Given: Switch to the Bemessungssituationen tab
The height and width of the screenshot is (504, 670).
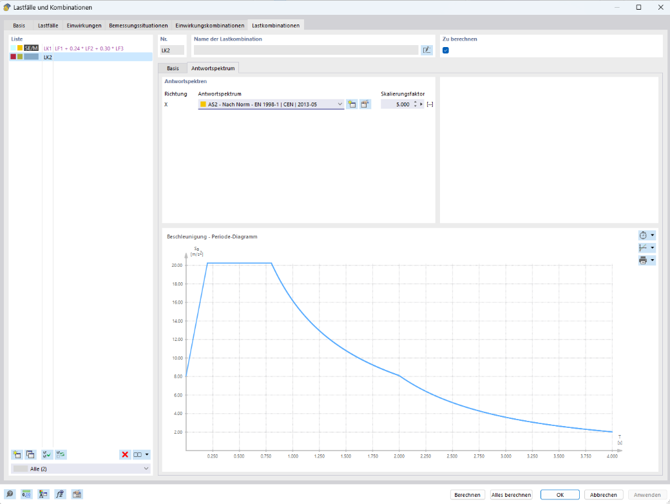Looking at the screenshot, I should point(138,26).
